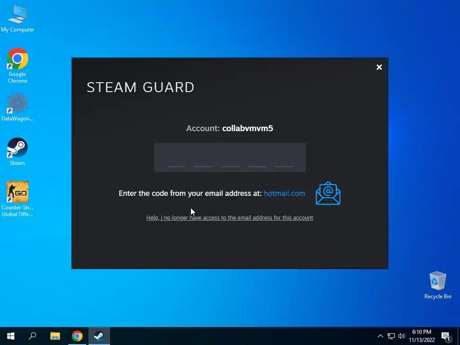Open the DataWagon desktop shortcut
Screen dimensions: 460x345
pyautogui.click(x=18, y=107)
